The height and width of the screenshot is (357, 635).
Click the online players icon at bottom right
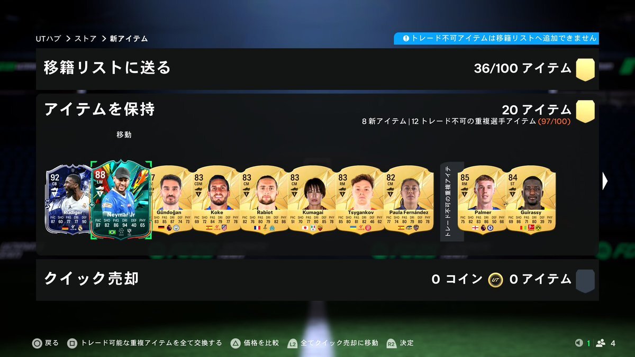601,343
